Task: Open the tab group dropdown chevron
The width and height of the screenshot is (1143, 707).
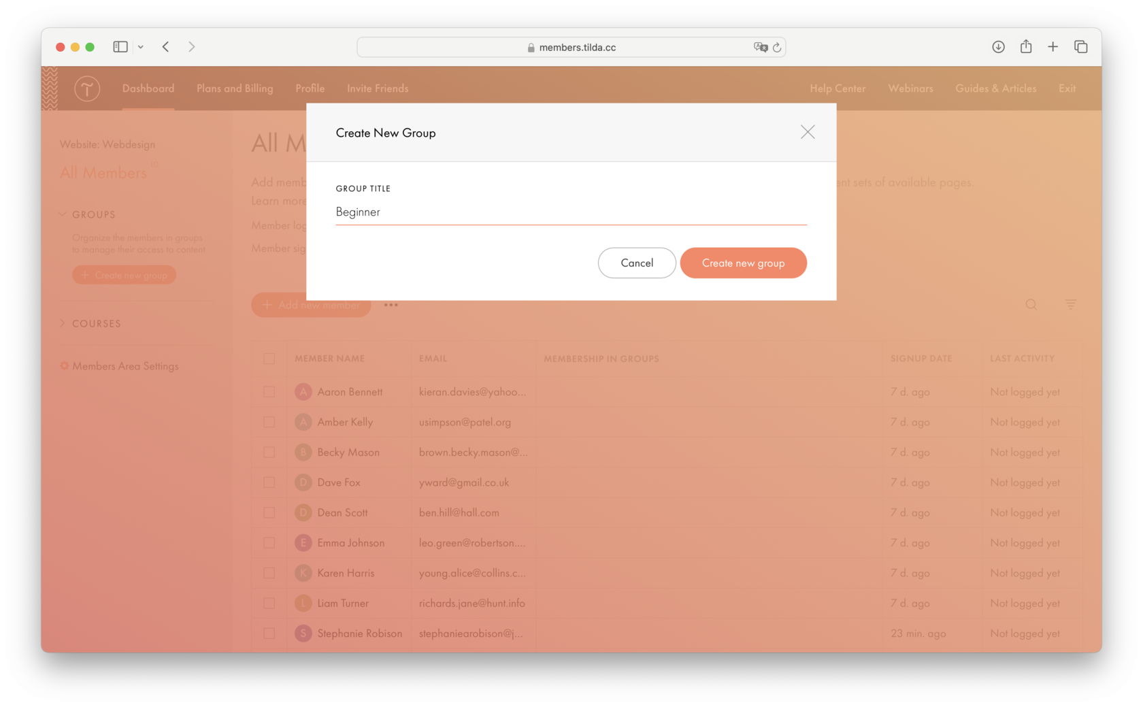Action: [141, 46]
